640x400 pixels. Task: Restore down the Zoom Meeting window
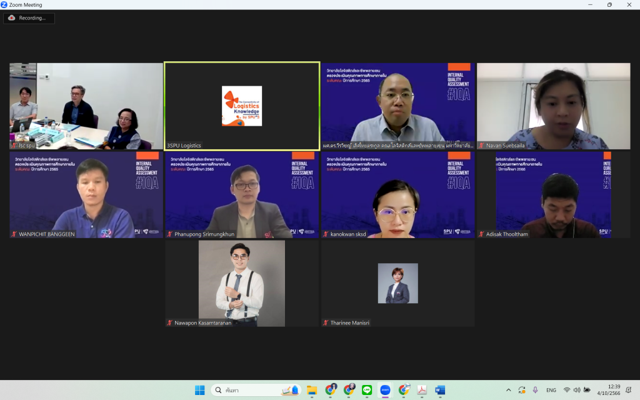pos(609,5)
